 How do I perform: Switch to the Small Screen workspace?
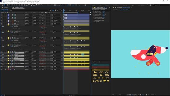[116, 5]
